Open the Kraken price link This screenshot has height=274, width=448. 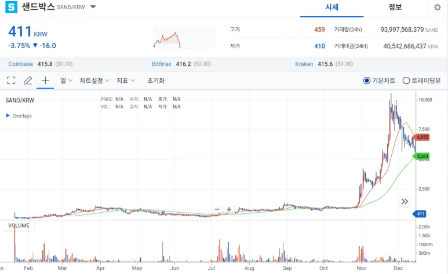[x=304, y=64]
